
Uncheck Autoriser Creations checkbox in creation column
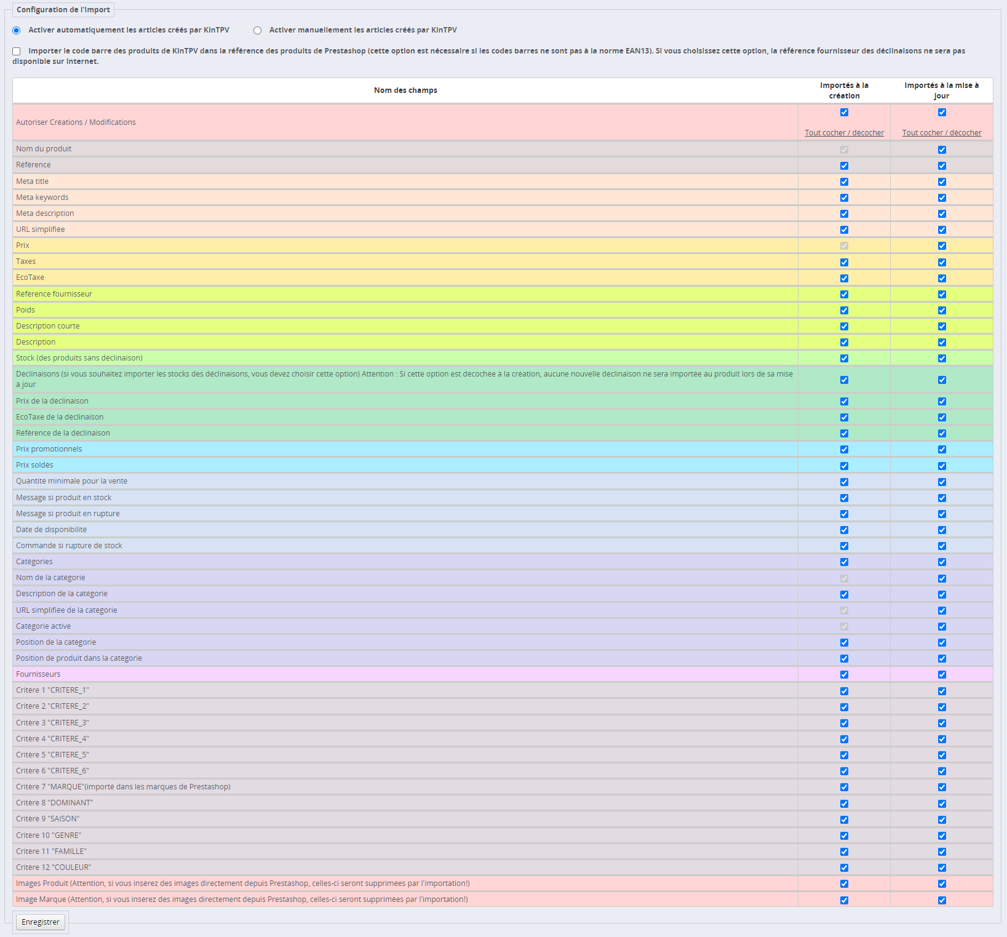point(844,113)
